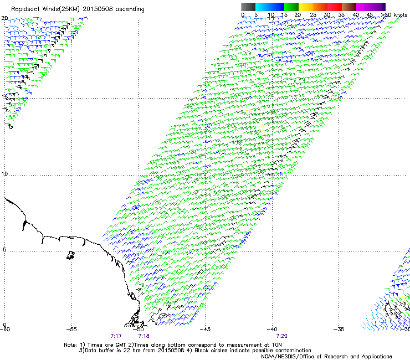Choose the red 30-35 knots legend swatch
The image size is (410, 360).
pos(335,7)
